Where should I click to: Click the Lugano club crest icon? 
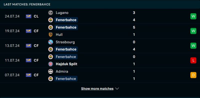click(50, 13)
